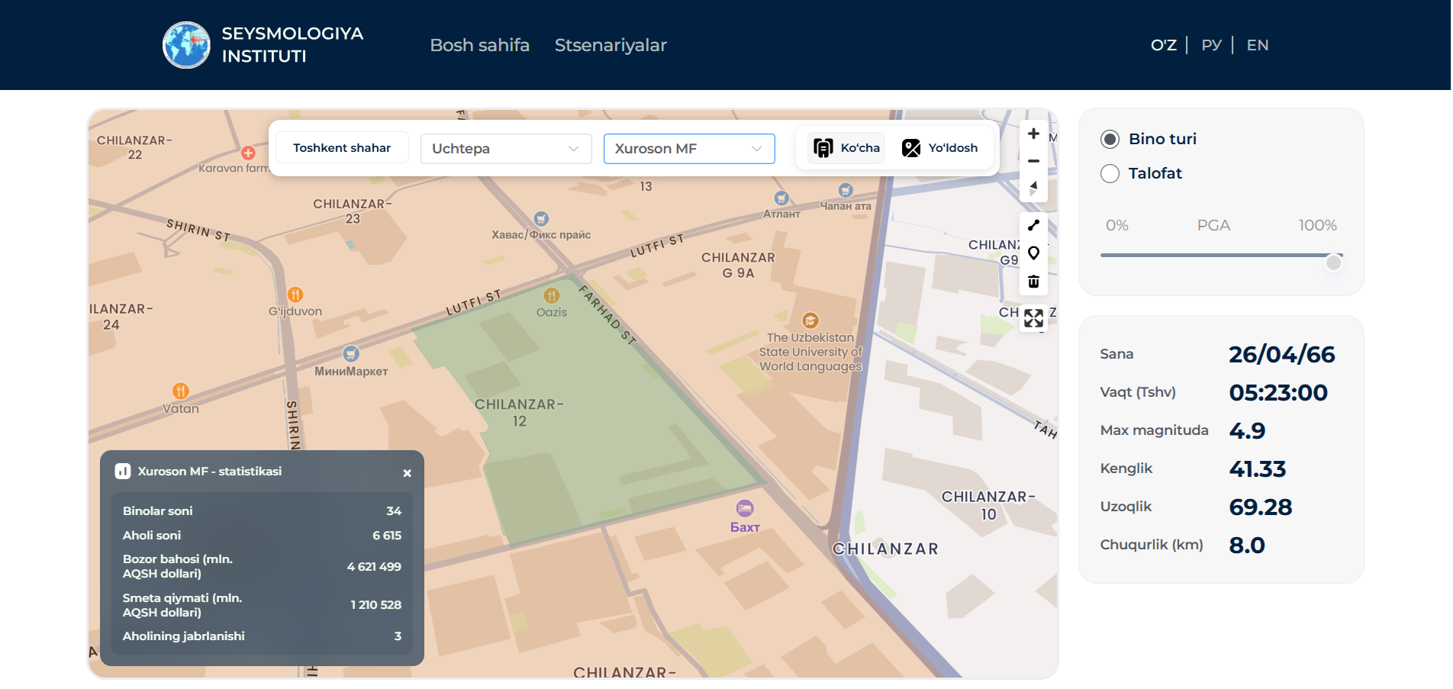
Task: Click the PGA slider handle
Action: (1333, 263)
